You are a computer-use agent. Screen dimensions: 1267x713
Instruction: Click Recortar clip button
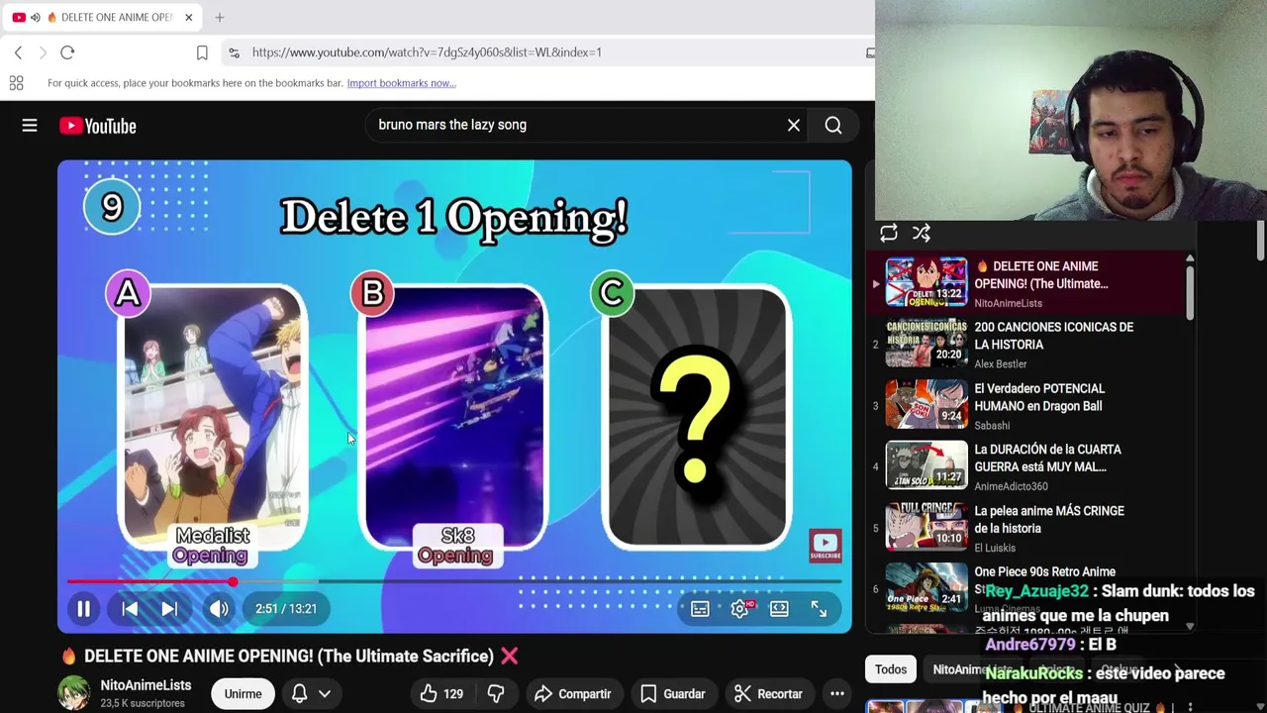(768, 694)
